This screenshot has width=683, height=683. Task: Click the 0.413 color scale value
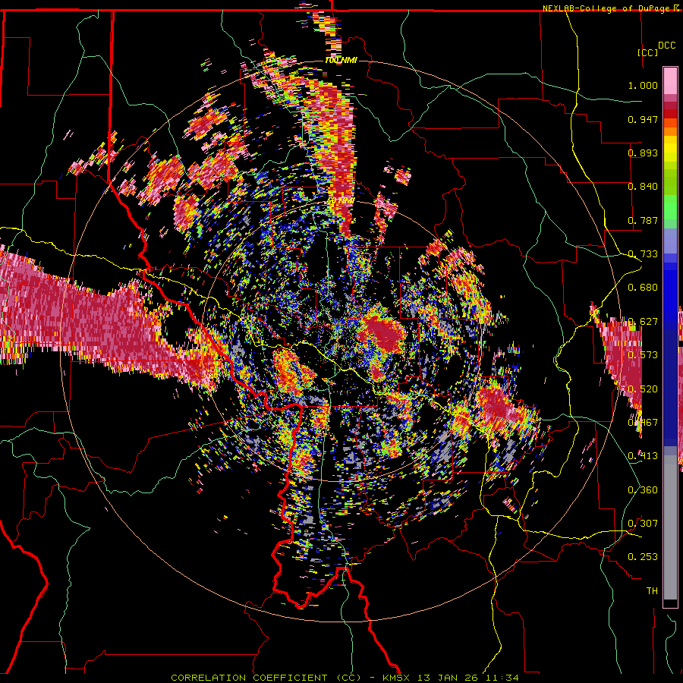point(643,456)
